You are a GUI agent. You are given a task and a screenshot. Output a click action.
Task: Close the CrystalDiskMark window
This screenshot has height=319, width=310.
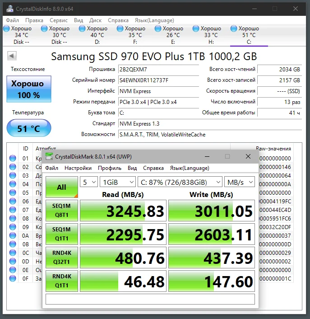tap(248, 156)
